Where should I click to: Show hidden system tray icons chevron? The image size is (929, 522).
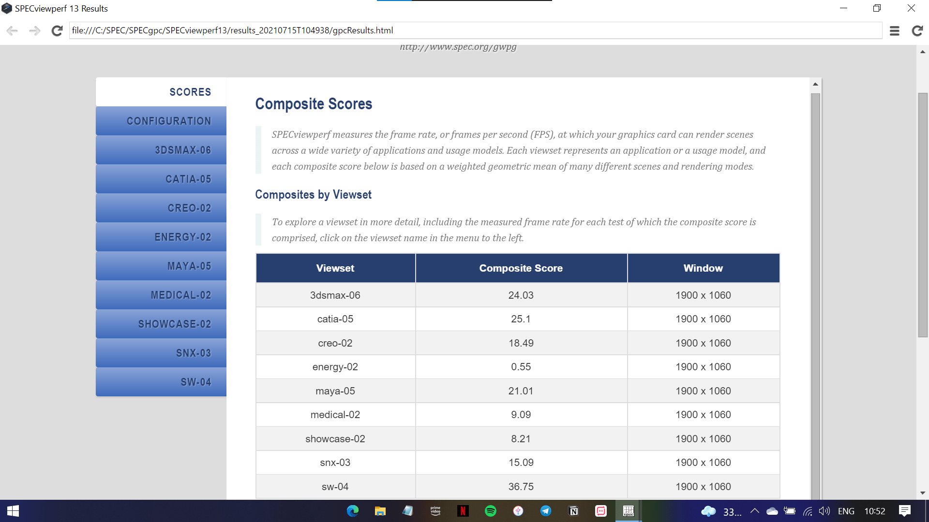pyautogui.click(x=754, y=511)
